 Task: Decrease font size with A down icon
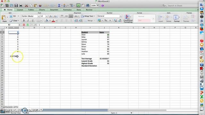(55, 16)
